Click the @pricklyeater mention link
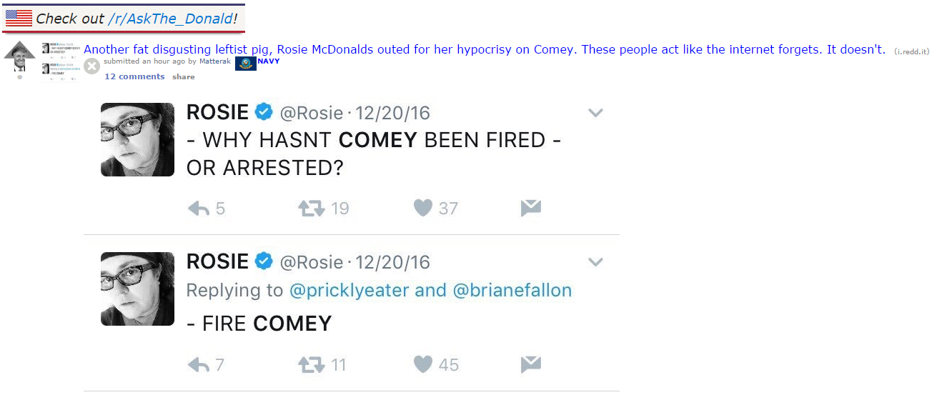This screenshot has height=400, width=937. [x=349, y=290]
